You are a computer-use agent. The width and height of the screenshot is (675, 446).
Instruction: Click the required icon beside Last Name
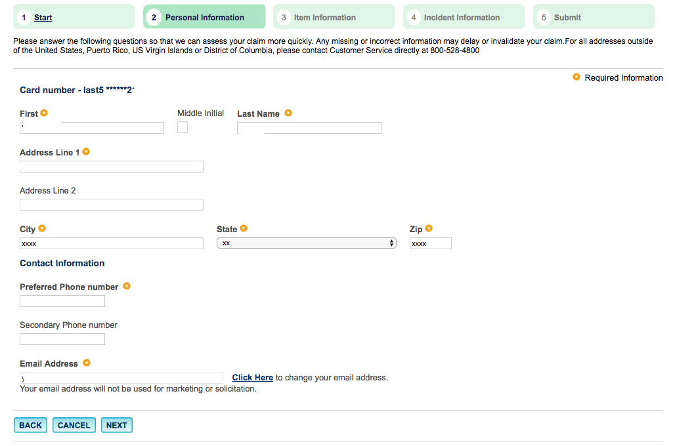288,113
